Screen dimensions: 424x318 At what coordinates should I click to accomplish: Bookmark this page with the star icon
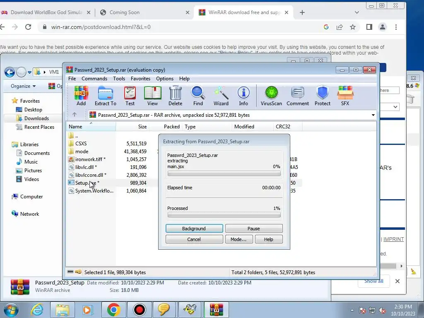pyautogui.click(x=353, y=27)
